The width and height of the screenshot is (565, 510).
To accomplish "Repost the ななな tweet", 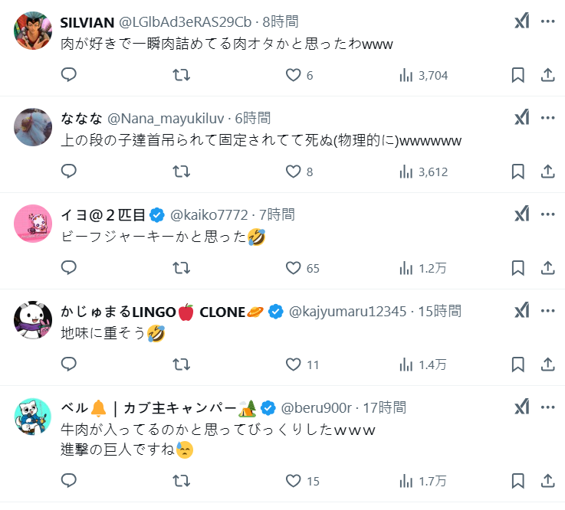I will 182,172.
